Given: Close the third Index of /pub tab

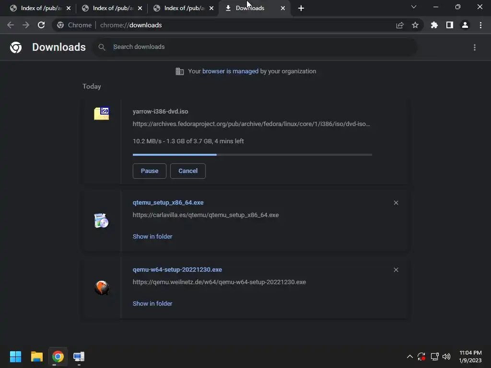Looking at the screenshot, I should click(211, 8).
